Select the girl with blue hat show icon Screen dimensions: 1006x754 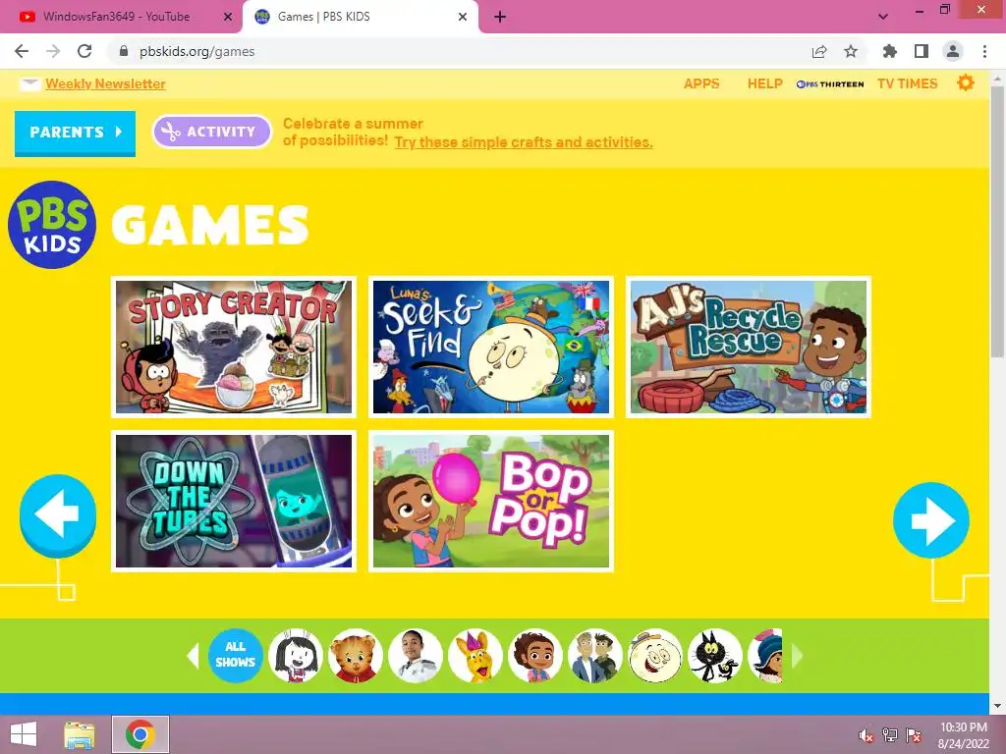coord(765,655)
